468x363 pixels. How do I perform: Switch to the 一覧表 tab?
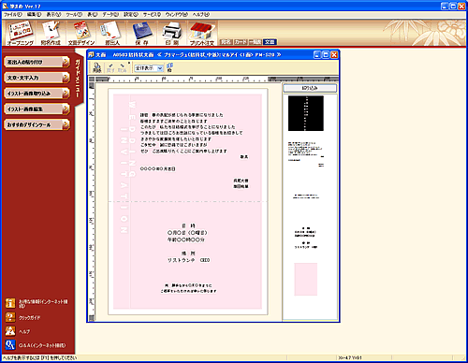point(255,42)
